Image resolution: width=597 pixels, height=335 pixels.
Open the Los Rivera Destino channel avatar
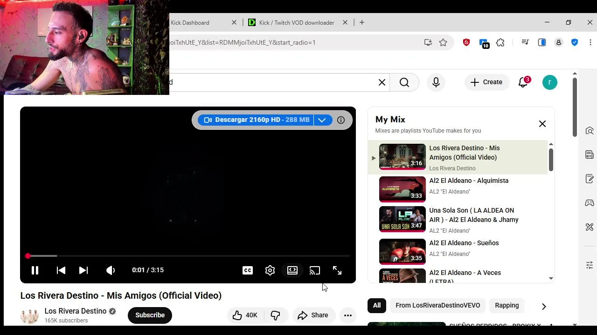point(29,315)
